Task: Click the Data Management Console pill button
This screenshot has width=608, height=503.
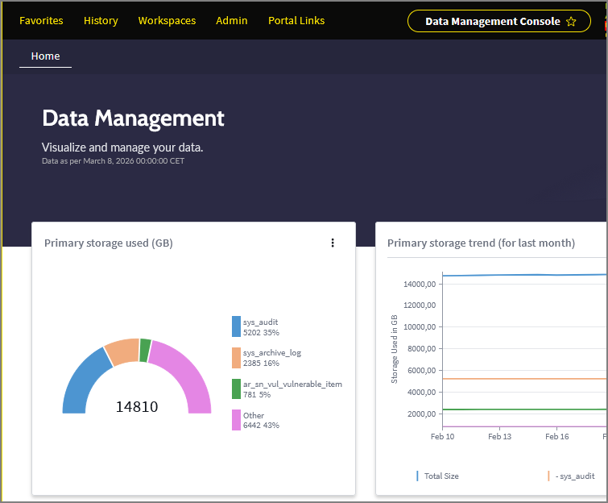Action: tap(492, 22)
